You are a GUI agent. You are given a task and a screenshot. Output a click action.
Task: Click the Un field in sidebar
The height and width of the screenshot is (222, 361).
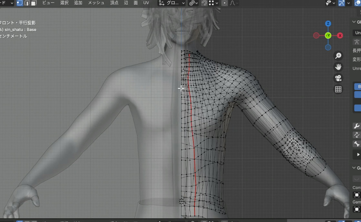[357, 33]
